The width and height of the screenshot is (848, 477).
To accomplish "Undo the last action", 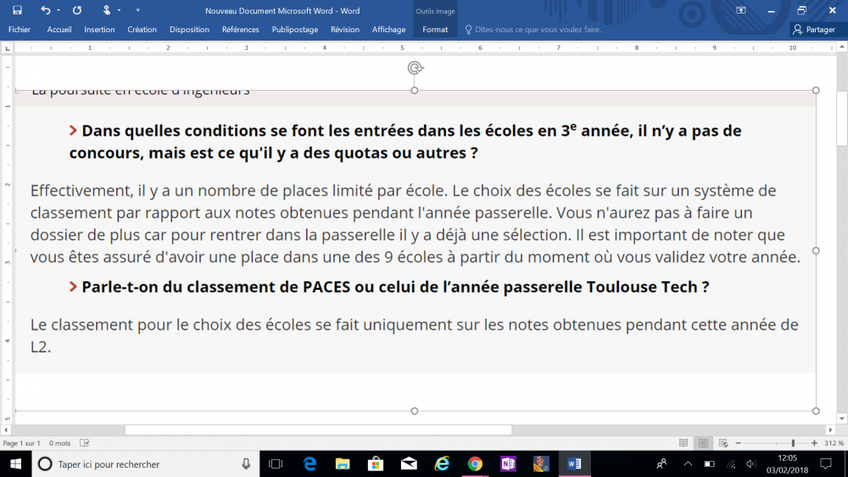I will [x=46, y=10].
